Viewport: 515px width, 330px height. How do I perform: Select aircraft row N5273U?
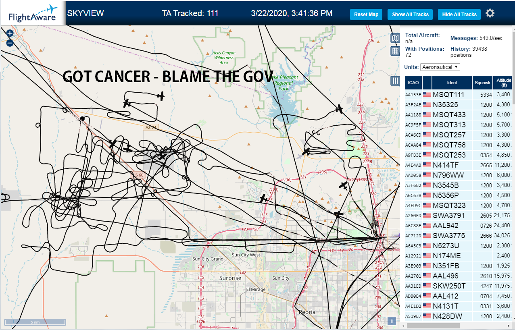(x=459, y=246)
